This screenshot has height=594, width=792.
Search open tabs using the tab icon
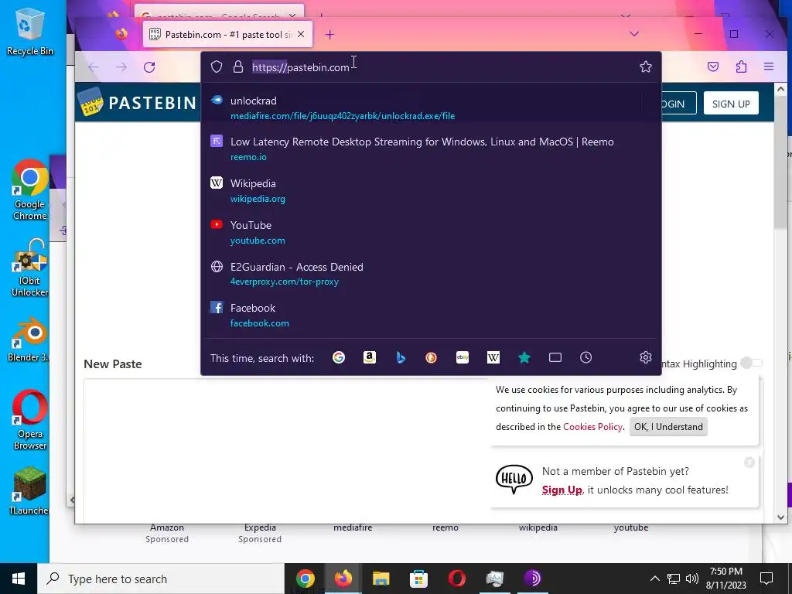pos(555,357)
